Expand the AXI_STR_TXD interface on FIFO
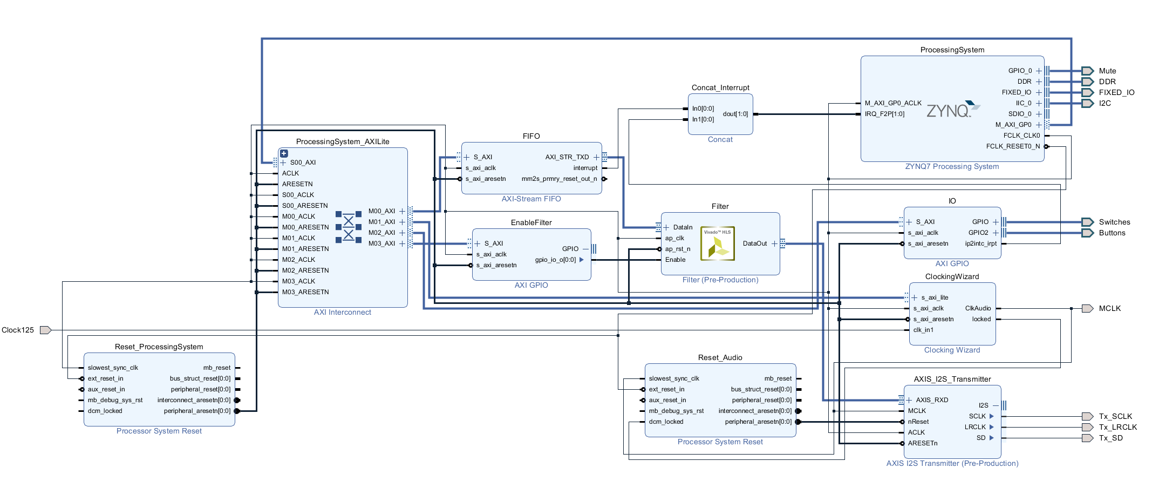The width and height of the screenshot is (1152, 481). (596, 157)
